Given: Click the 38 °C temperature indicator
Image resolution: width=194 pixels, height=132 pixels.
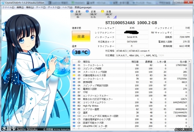Looking at the screenshot, I should (x=81, y=52).
